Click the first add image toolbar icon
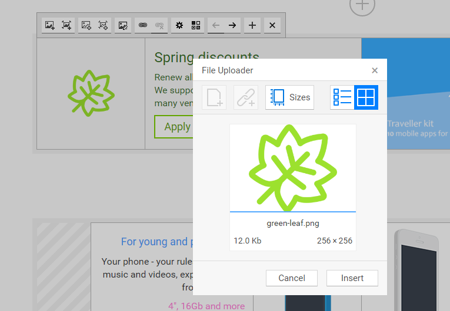 (50, 25)
